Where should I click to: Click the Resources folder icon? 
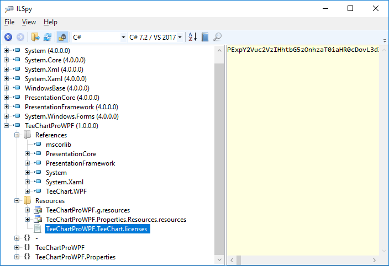pos(27,200)
